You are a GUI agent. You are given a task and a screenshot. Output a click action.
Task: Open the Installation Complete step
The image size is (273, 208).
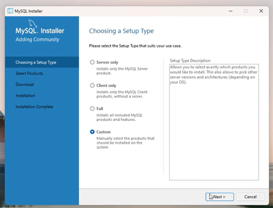[x=34, y=107]
